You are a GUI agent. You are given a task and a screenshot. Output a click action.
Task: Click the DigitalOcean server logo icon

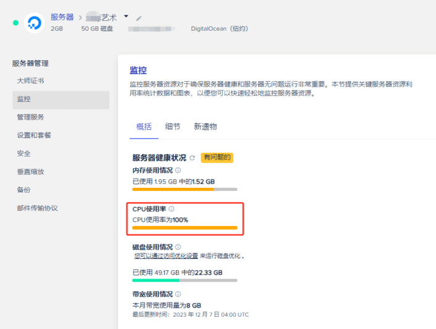[x=34, y=23]
